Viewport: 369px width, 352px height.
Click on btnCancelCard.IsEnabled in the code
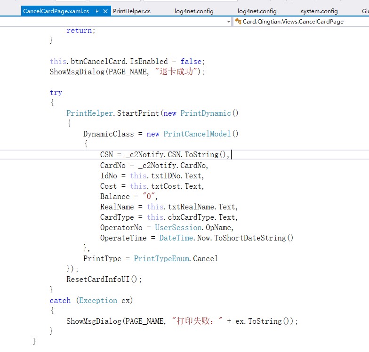click(120, 61)
